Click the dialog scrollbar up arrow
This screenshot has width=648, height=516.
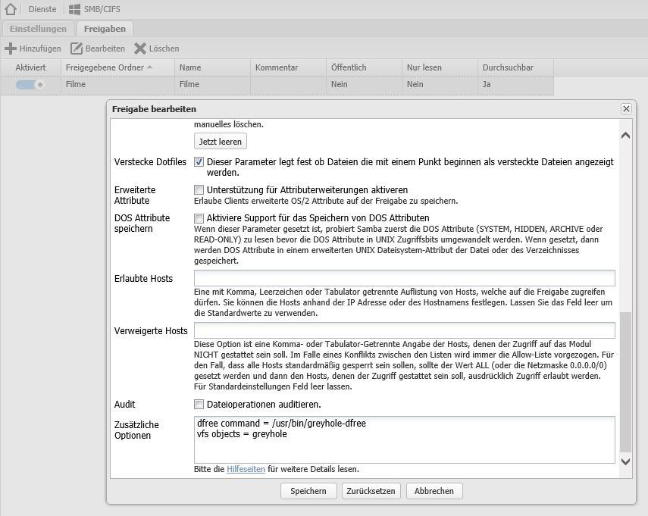[x=626, y=135]
